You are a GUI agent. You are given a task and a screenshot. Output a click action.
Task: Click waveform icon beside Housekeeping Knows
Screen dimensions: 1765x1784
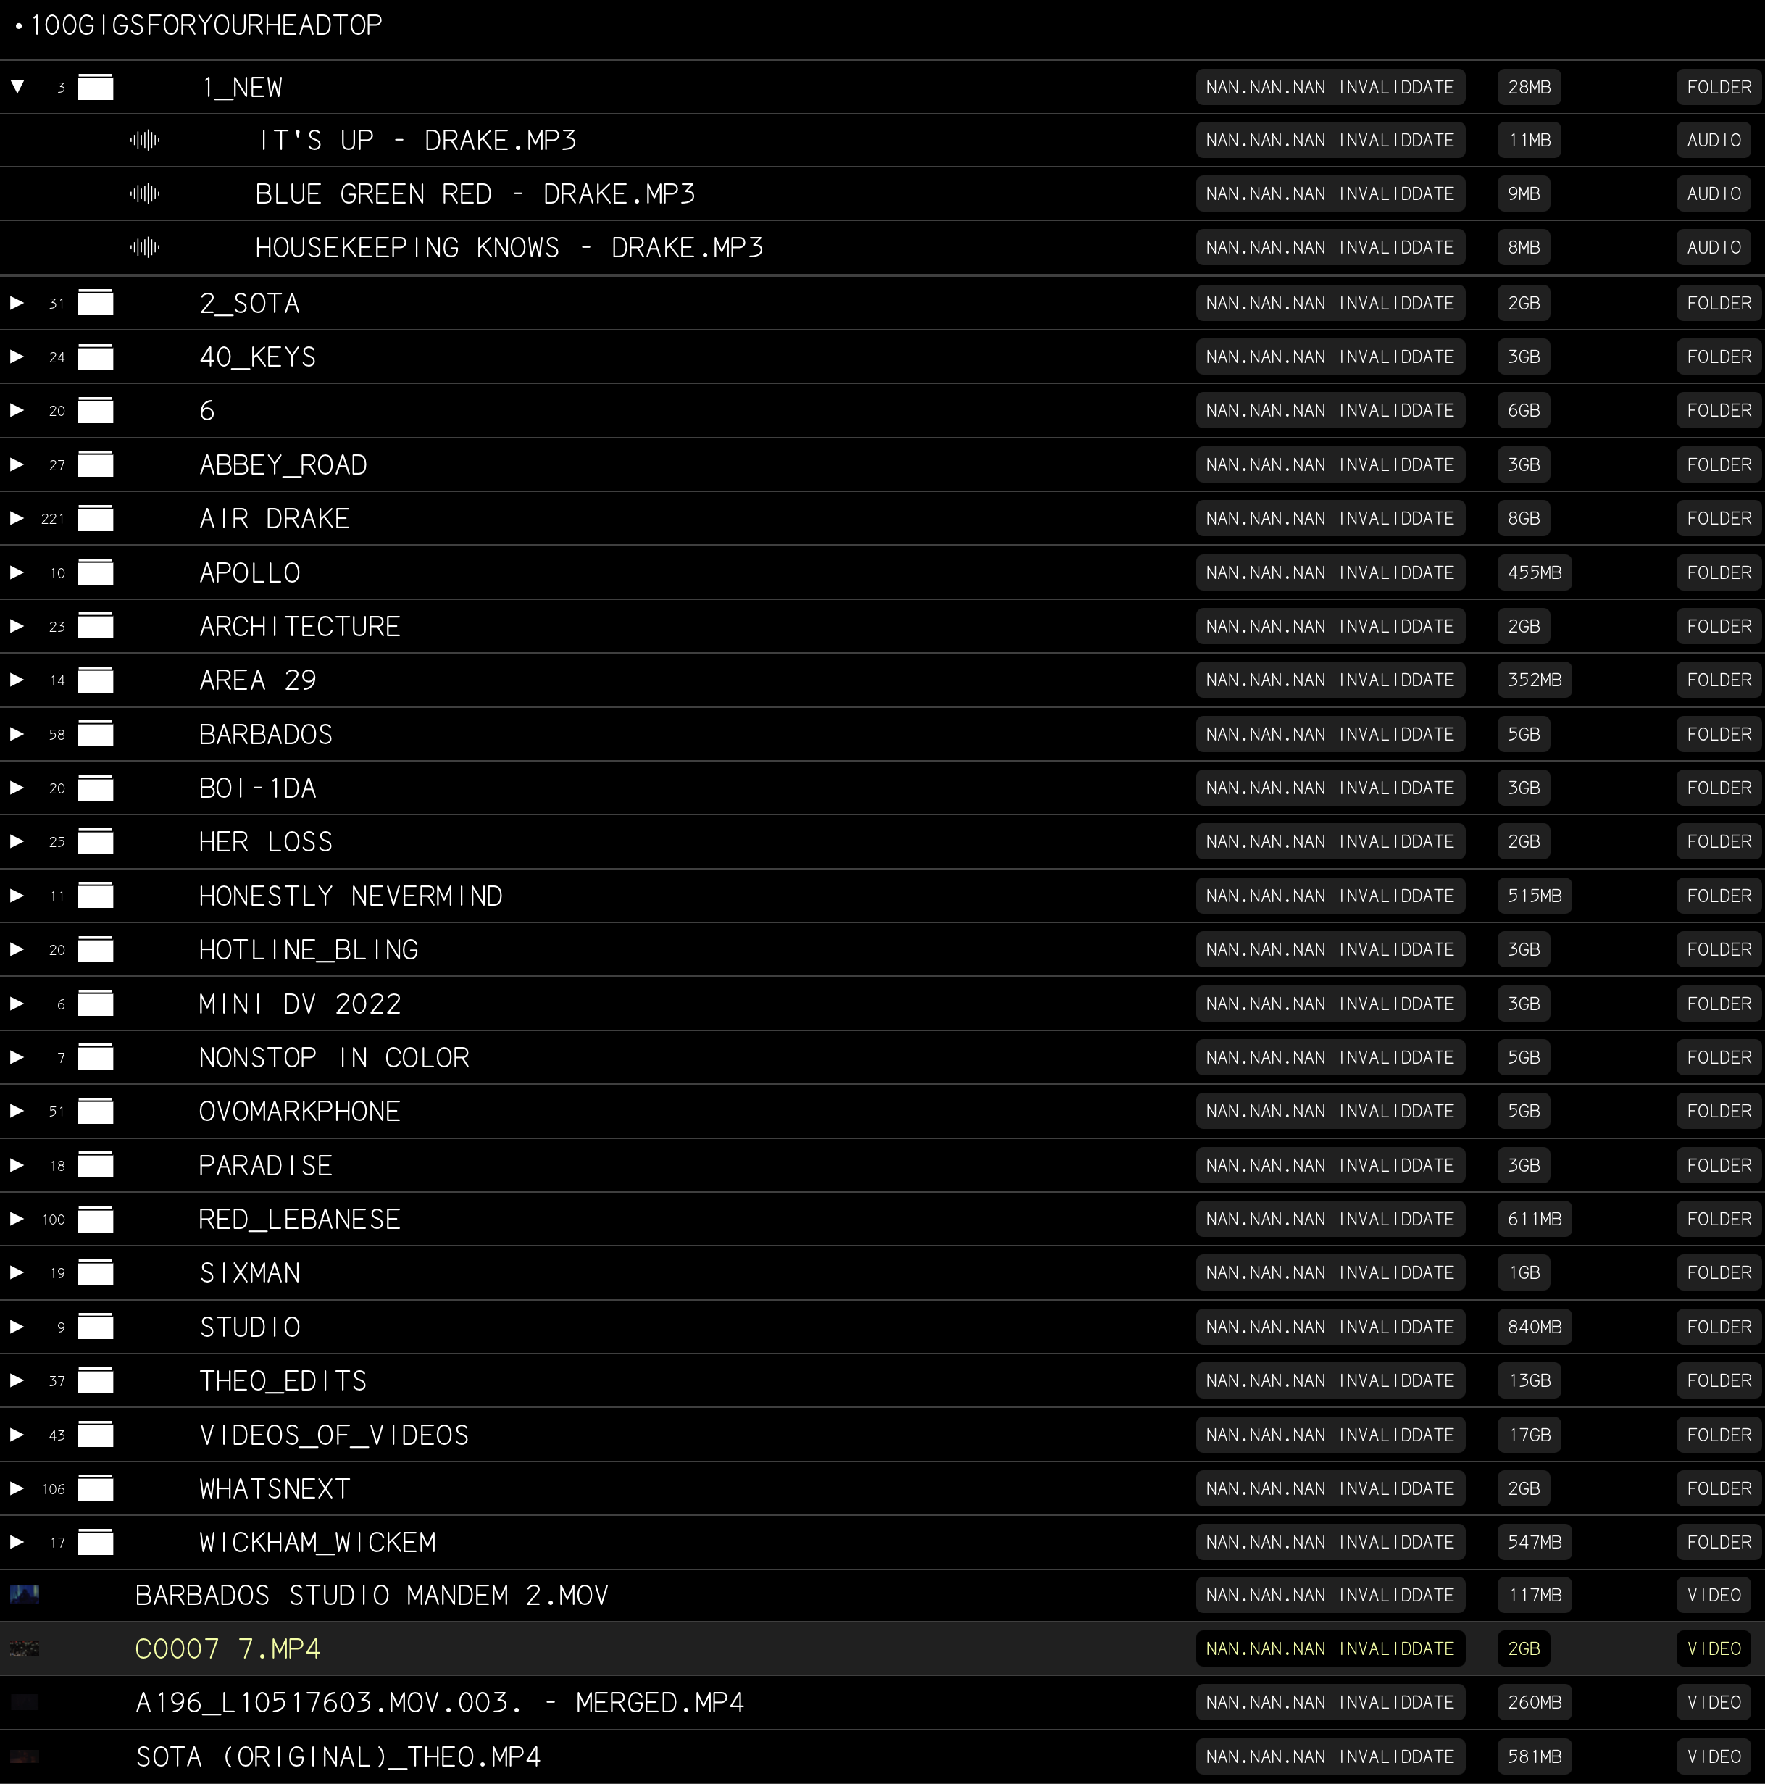pos(145,248)
